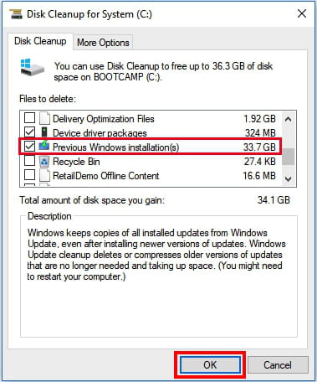Click the 16.6 MB size value

click(x=259, y=176)
